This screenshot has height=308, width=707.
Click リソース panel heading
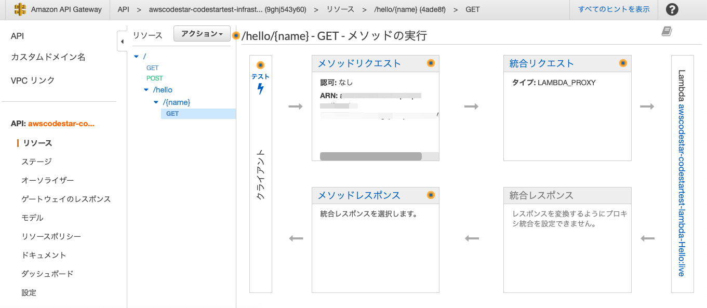[148, 35]
